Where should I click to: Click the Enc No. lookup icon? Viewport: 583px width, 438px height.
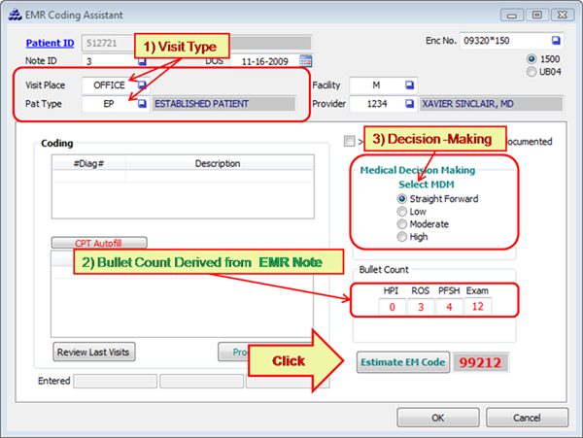555,41
